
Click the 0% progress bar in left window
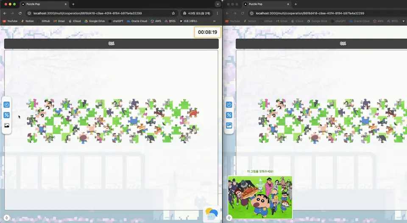pos(111,44)
